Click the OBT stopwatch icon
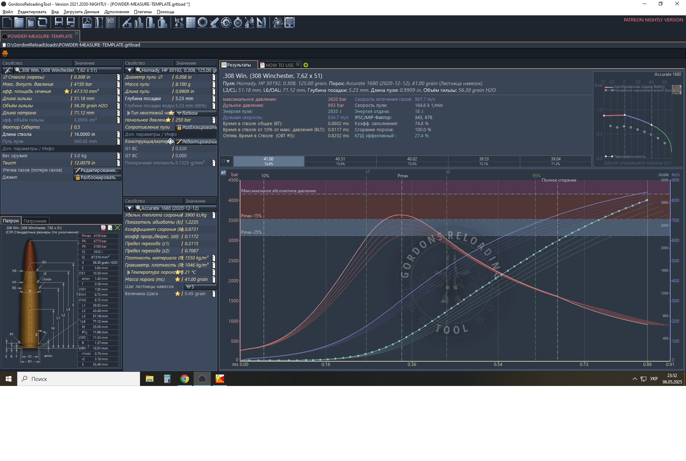The image size is (686, 461). click(238, 23)
